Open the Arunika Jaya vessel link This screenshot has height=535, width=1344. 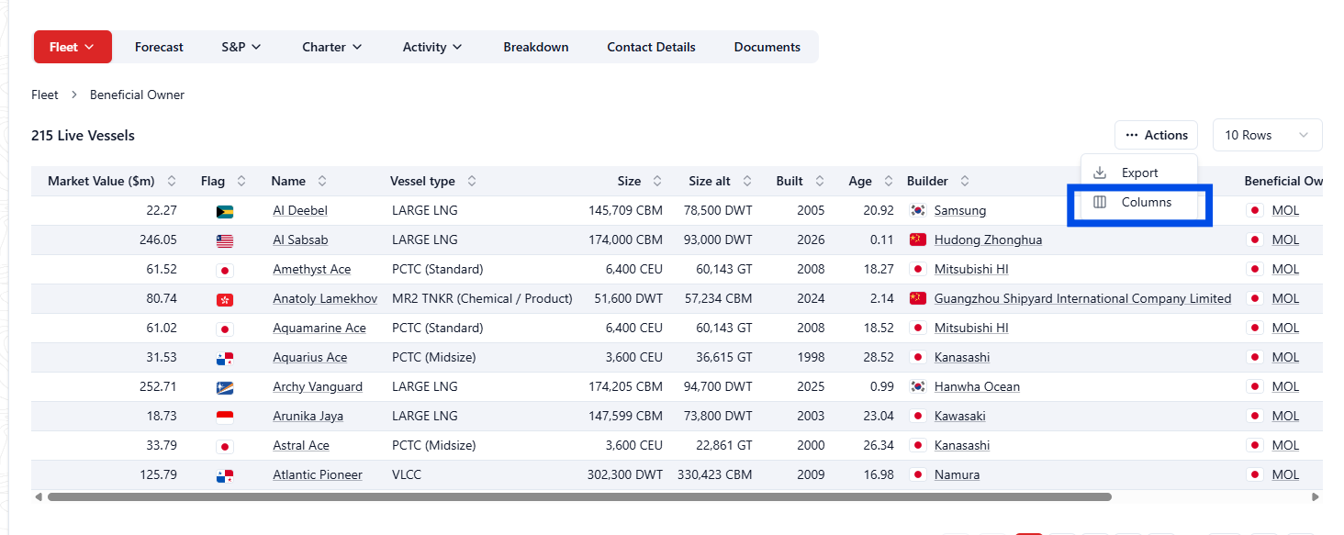(308, 416)
